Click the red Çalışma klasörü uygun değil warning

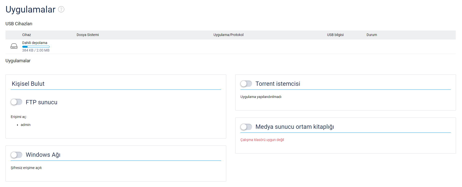pyautogui.click(x=262, y=140)
